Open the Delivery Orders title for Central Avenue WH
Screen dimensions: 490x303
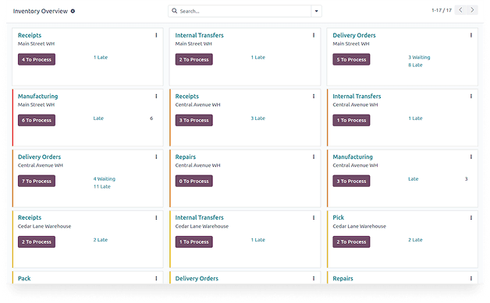(39, 157)
